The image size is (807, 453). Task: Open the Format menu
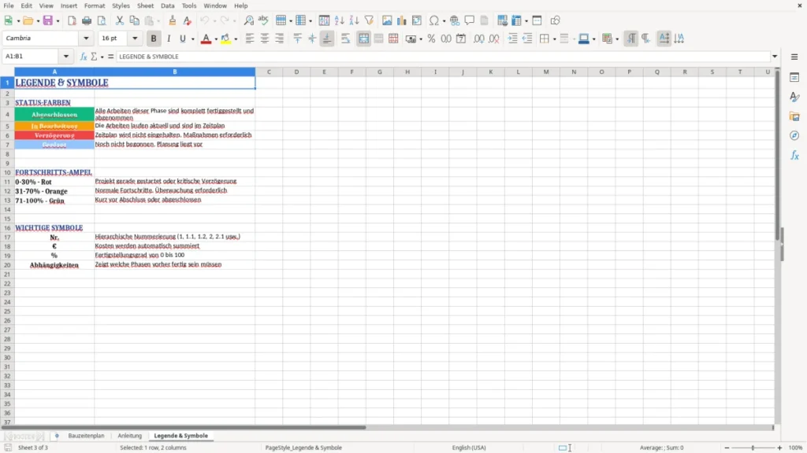95,6
